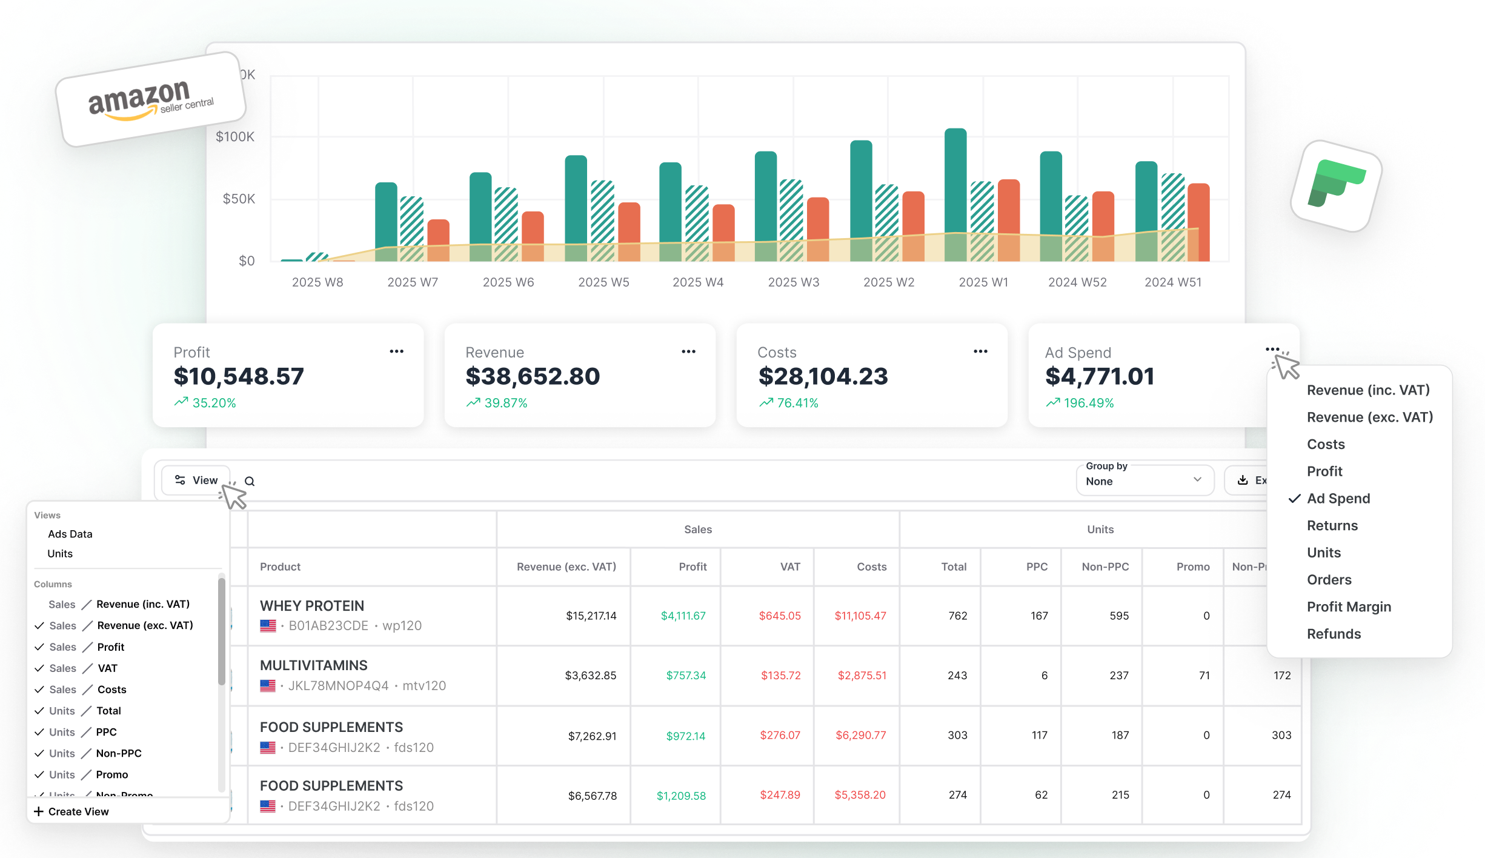Open the Ads Data saved view
Screen dimensions: 1485x858
point(70,534)
